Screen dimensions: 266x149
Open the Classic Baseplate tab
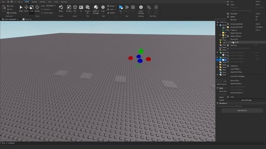tap(10, 19)
